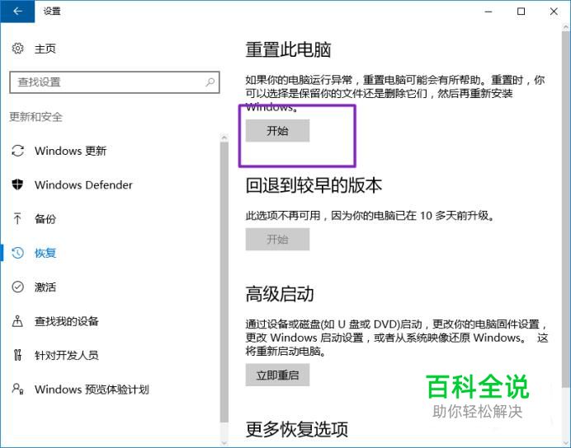The height and width of the screenshot is (448, 571).
Task: Go to 主页 home link
Action: (45, 49)
